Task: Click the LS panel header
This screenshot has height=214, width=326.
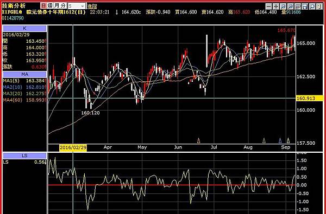Action: pos(24,155)
